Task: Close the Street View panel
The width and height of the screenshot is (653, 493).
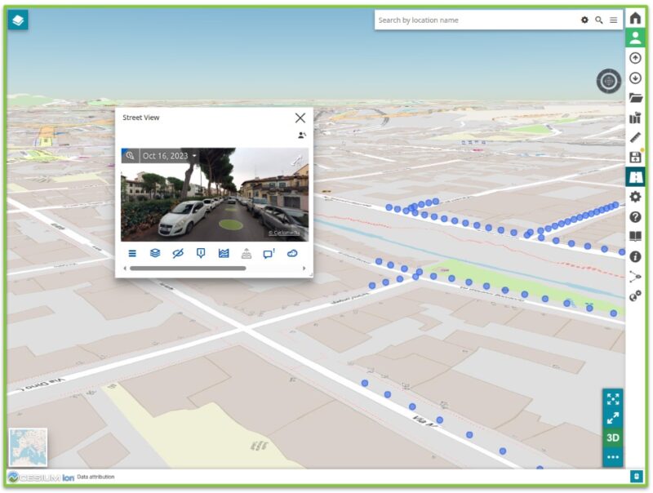Action: click(300, 118)
